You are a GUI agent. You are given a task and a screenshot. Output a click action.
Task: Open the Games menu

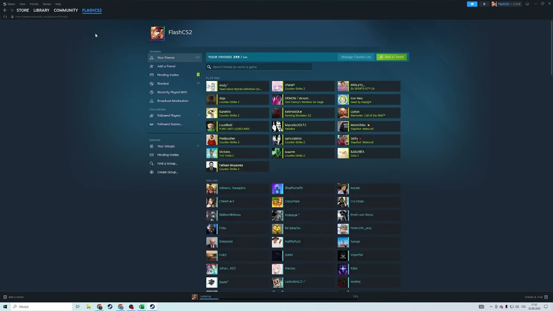(x=47, y=4)
